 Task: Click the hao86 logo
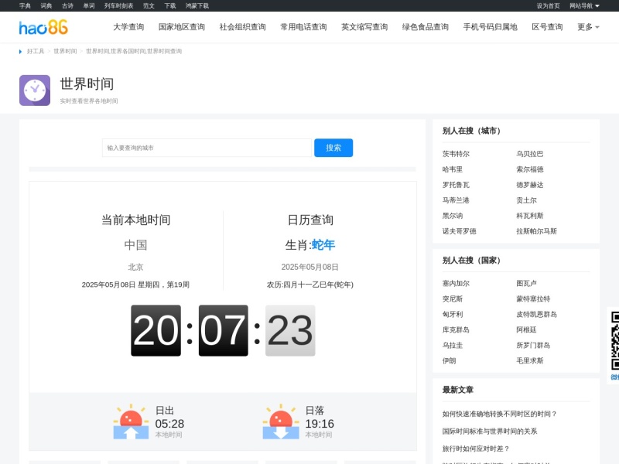tap(43, 27)
